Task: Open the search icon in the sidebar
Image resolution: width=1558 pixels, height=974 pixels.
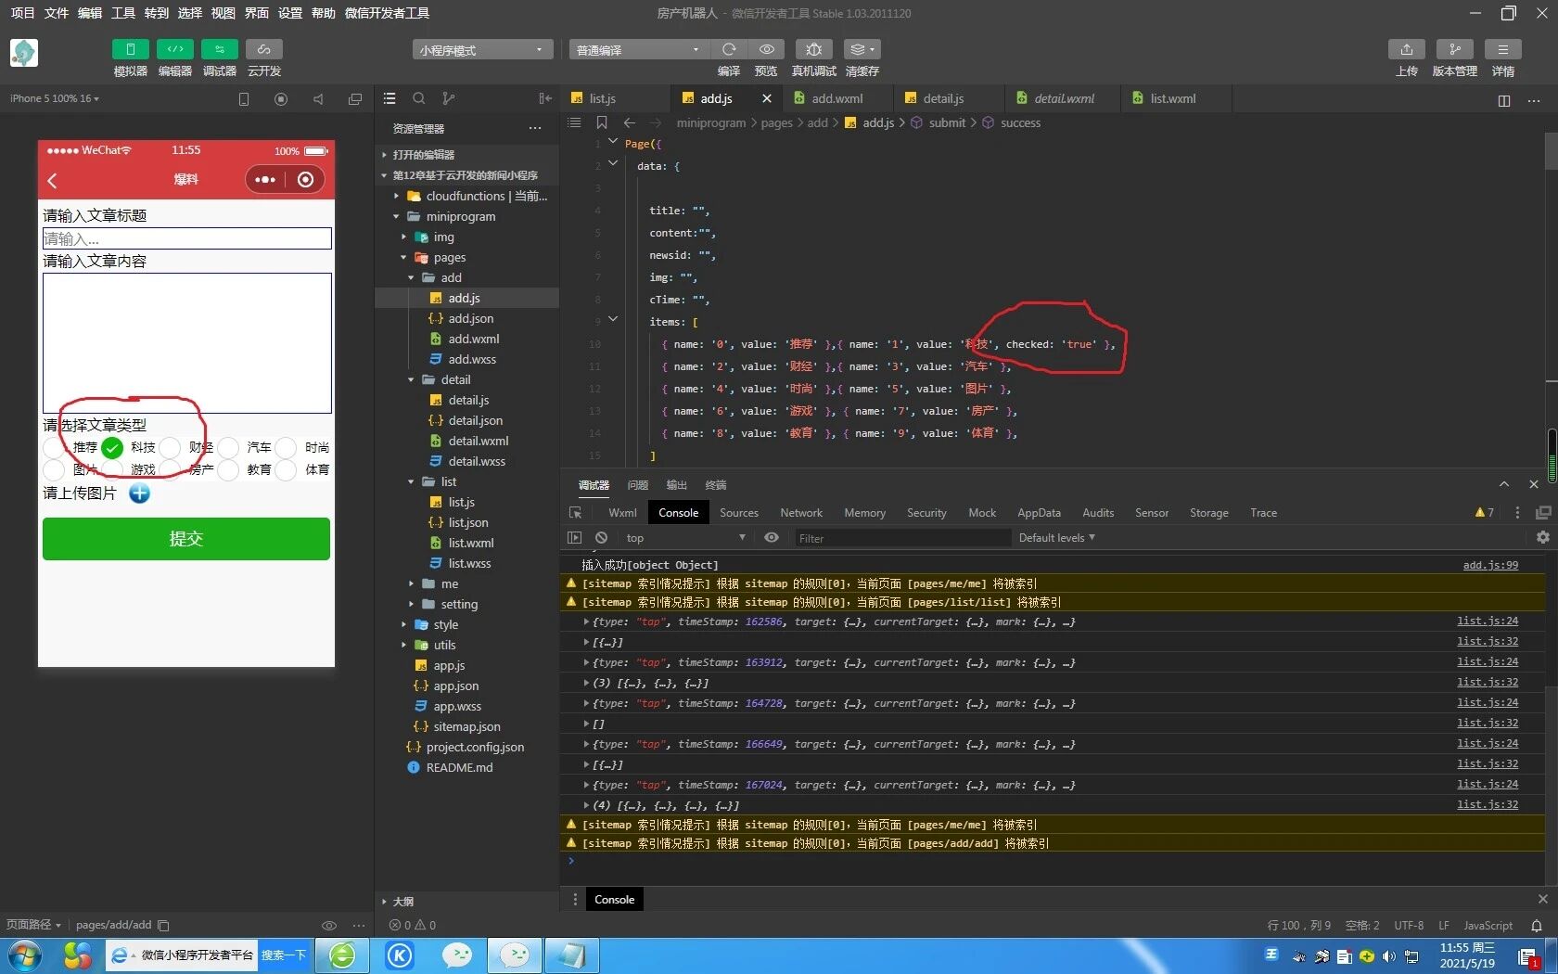Action: 419,98
